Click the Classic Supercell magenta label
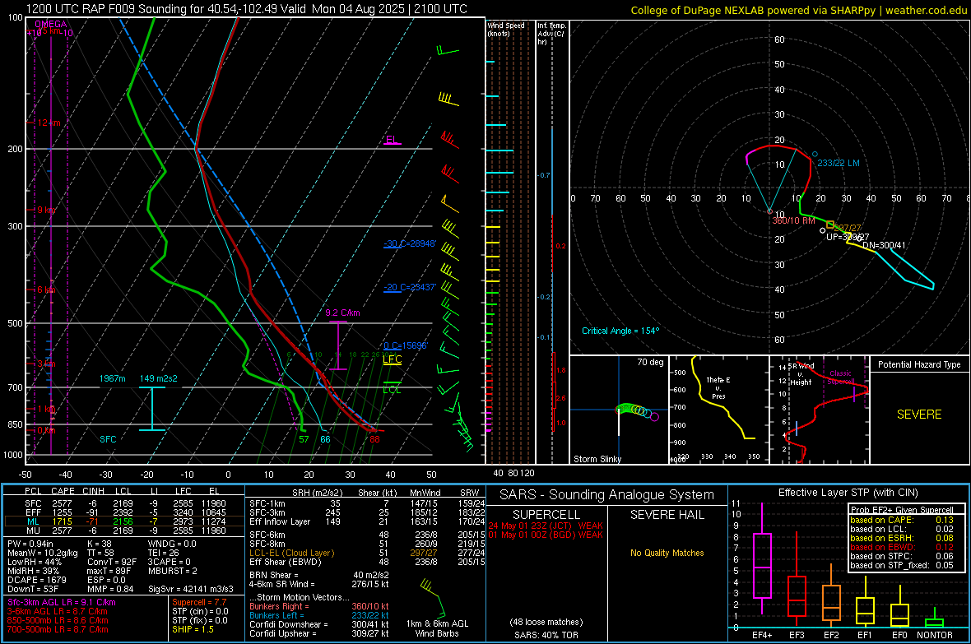971x644 pixels. (x=840, y=378)
